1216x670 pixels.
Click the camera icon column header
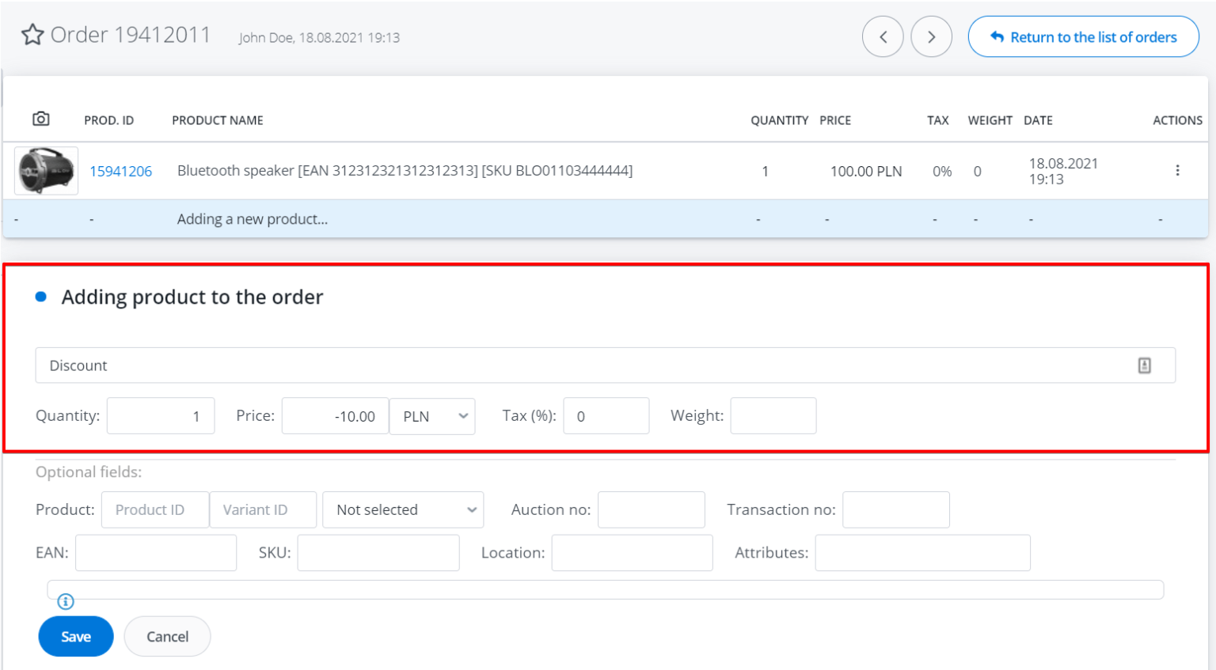pos(41,119)
